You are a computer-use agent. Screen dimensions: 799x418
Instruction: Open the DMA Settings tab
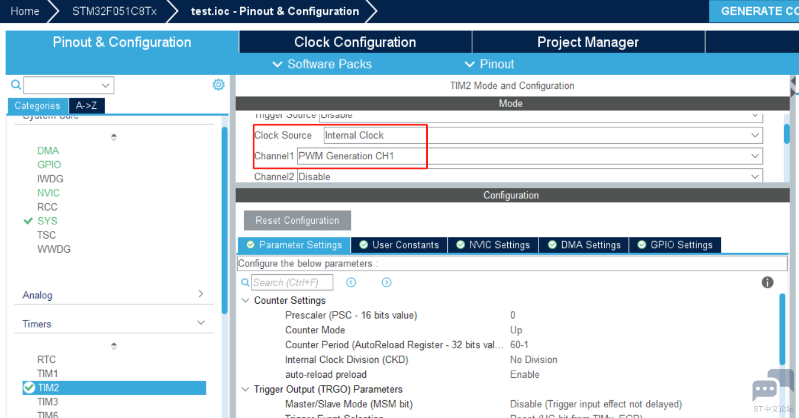584,245
